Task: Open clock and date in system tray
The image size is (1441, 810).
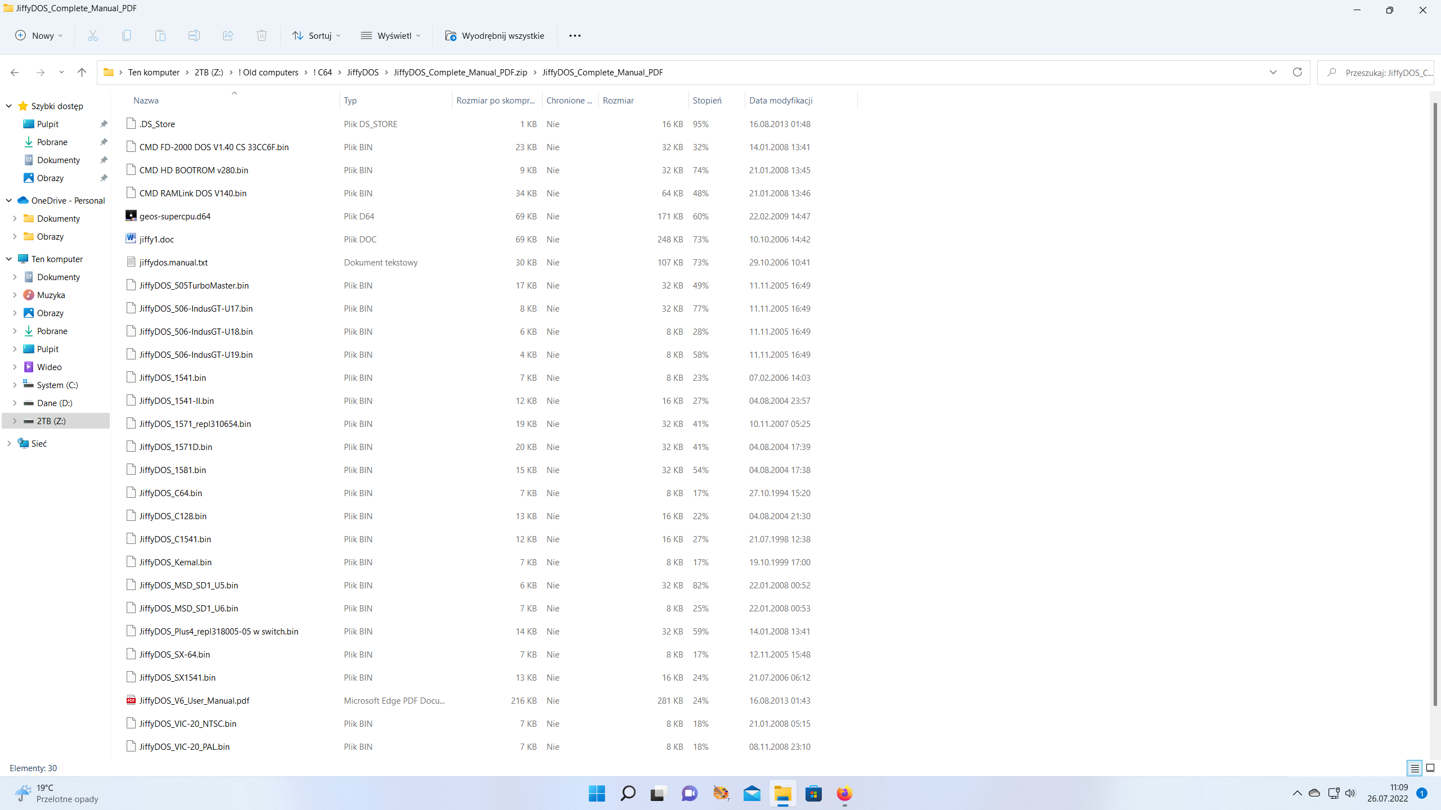Action: [x=1388, y=793]
